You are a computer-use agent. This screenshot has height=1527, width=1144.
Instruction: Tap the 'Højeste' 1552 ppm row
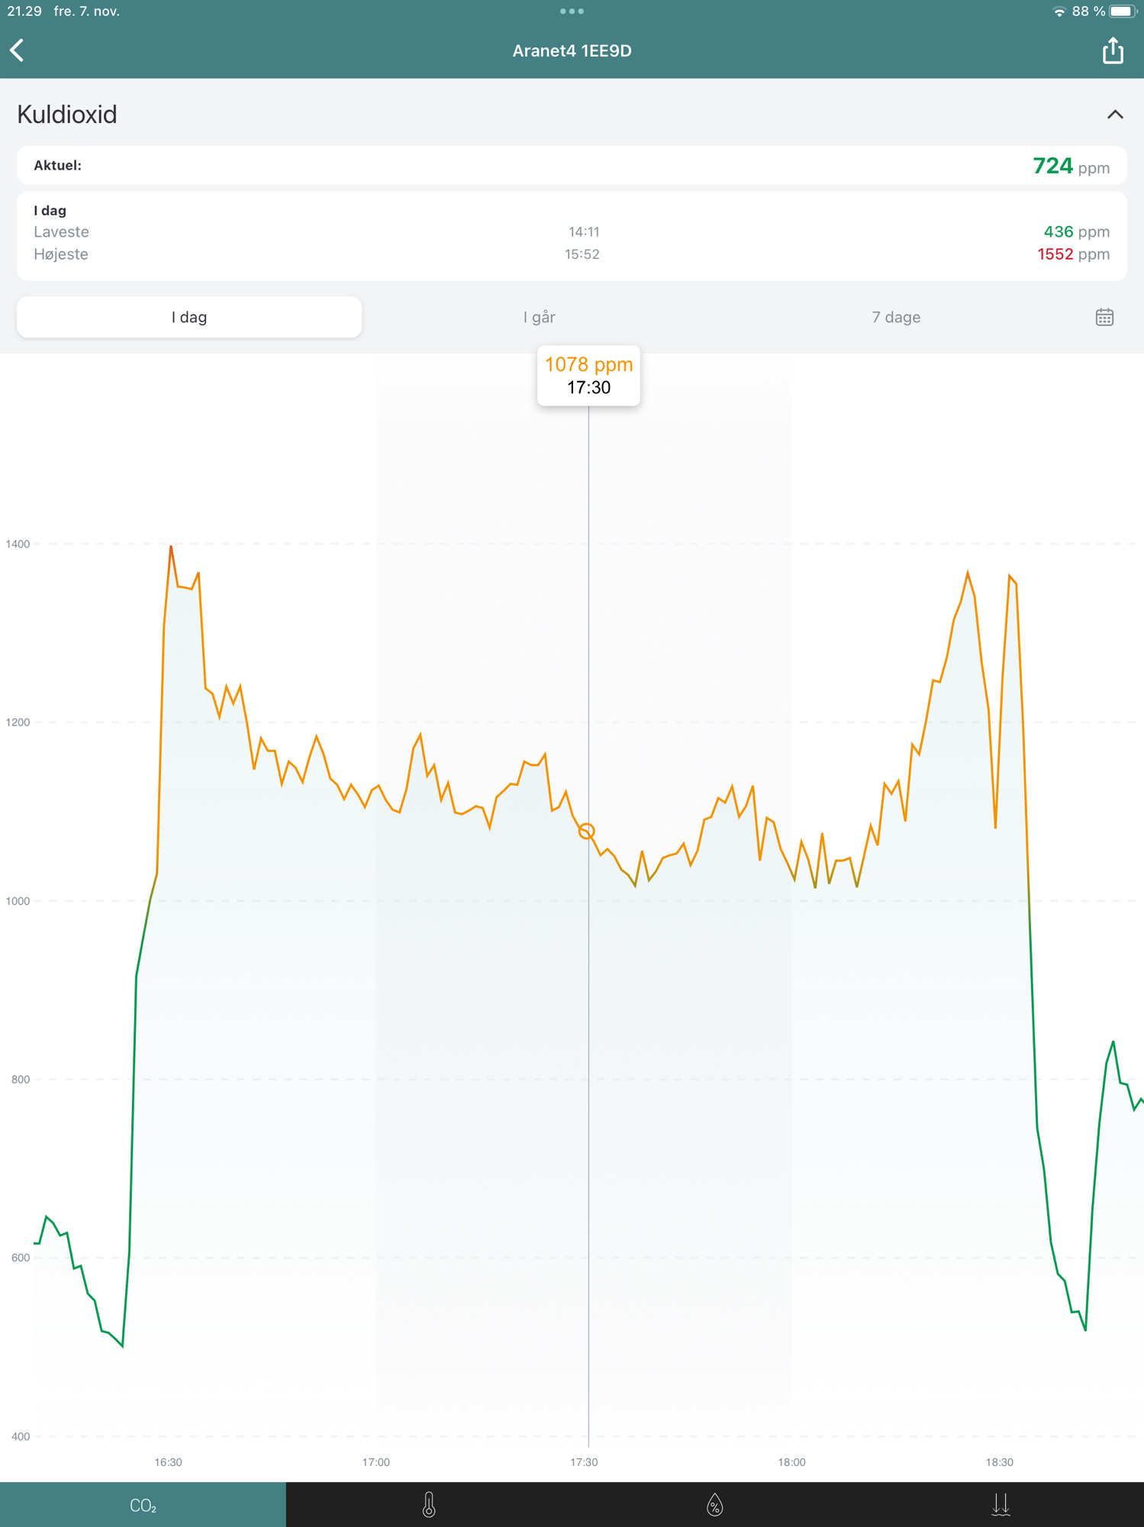[572, 254]
